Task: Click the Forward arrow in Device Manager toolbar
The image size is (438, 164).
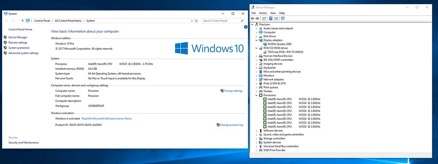Action: pyautogui.click(x=258, y=18)
